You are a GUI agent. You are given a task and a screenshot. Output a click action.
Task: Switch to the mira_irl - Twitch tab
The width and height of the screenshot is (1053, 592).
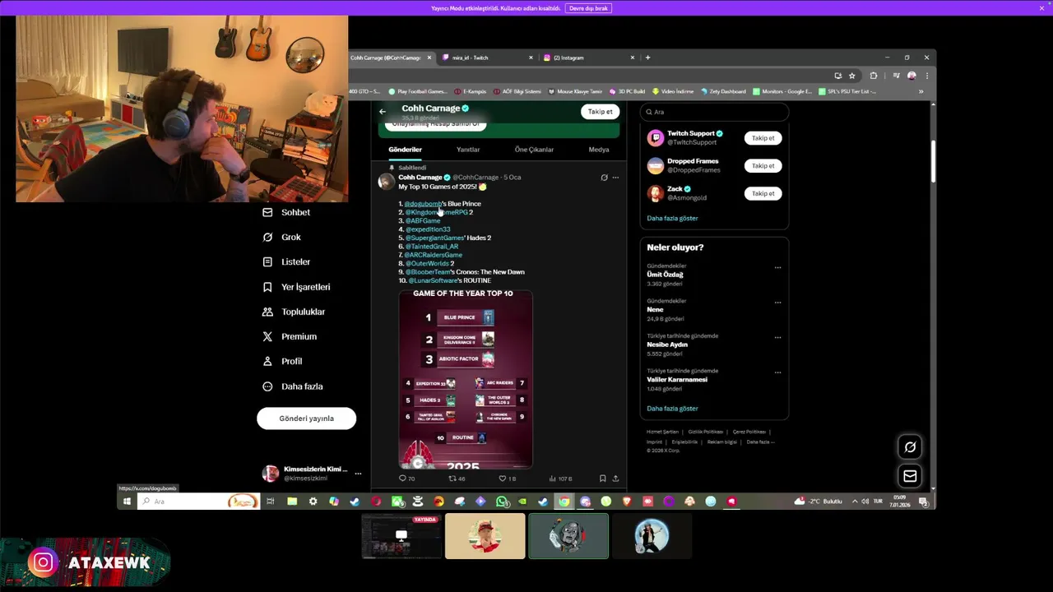click(x=485, y=58)
